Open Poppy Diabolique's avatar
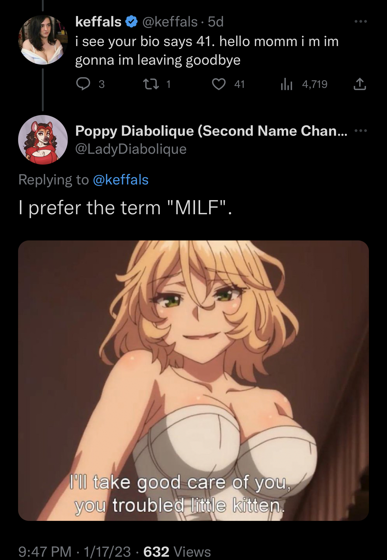 pos(43,140)
